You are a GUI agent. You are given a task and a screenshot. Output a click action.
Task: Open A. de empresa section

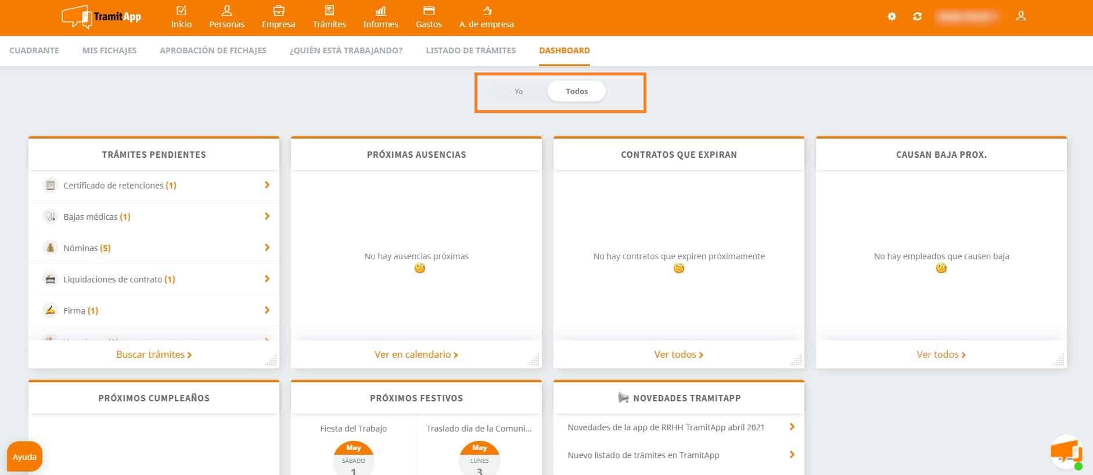point(487,17)
